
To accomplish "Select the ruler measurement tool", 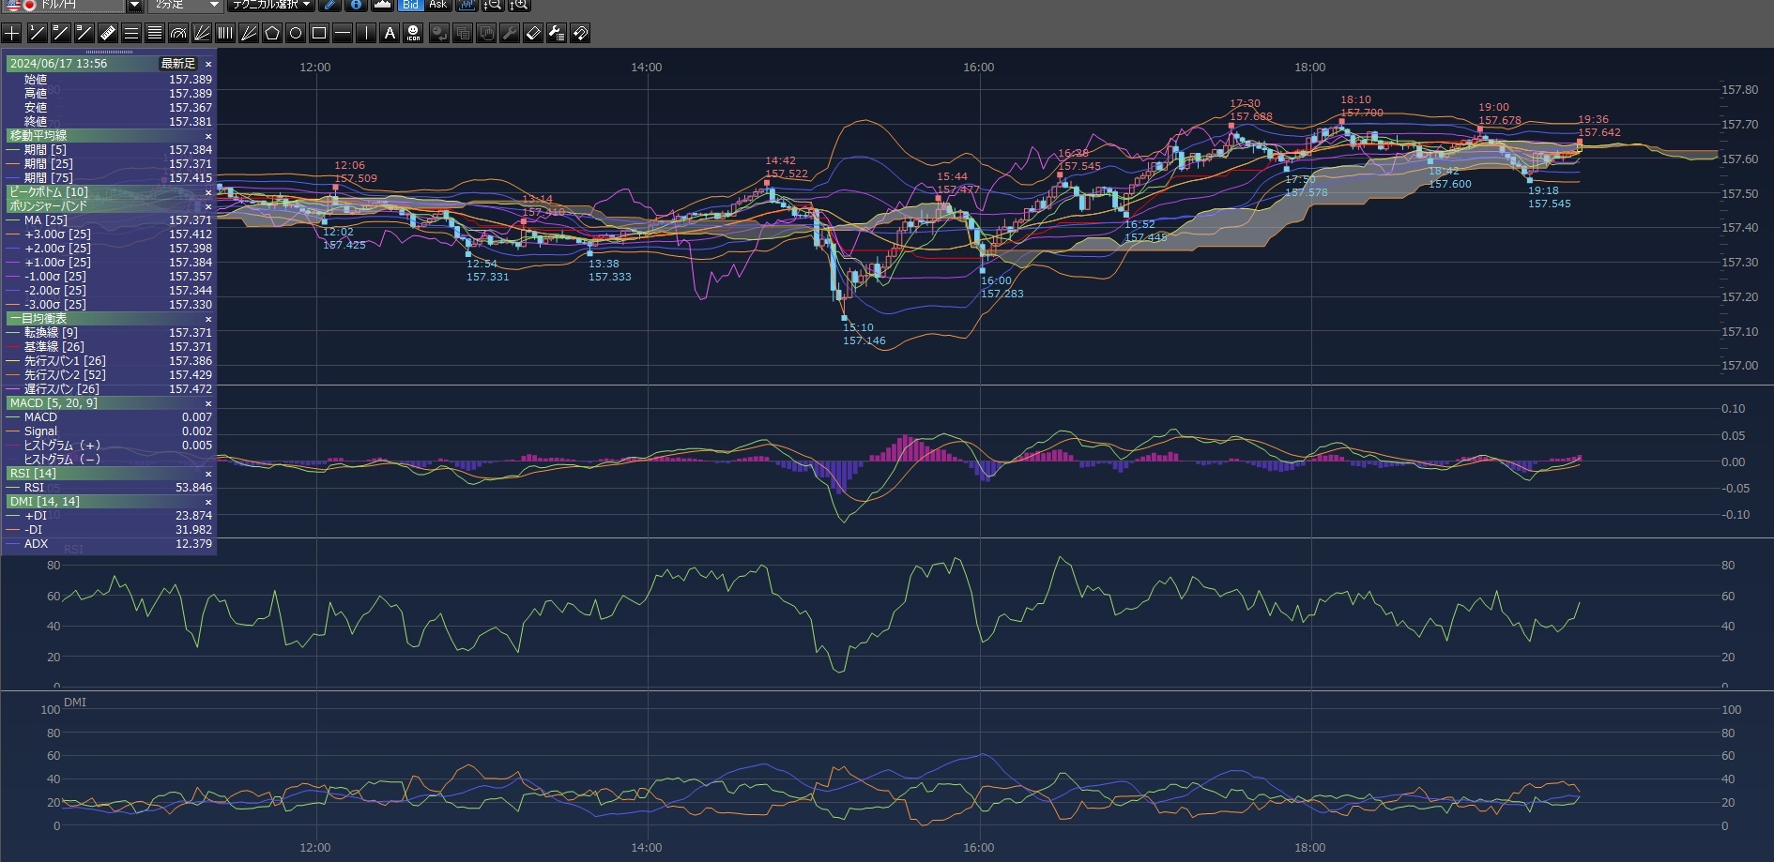I will tap(107, 34).
